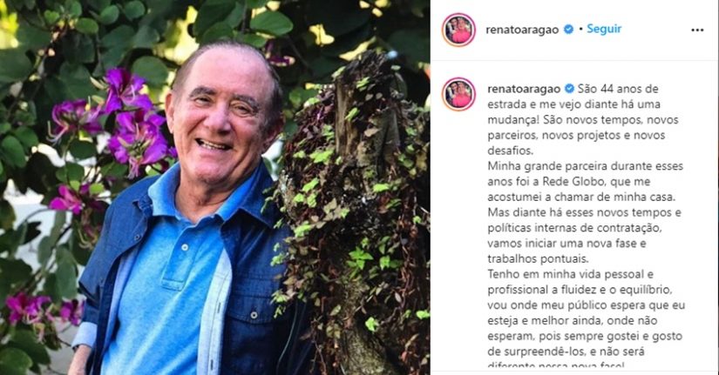Click the profile avatar beside the caption
This screenshot has height=375, width=719.
click(458, 94)
